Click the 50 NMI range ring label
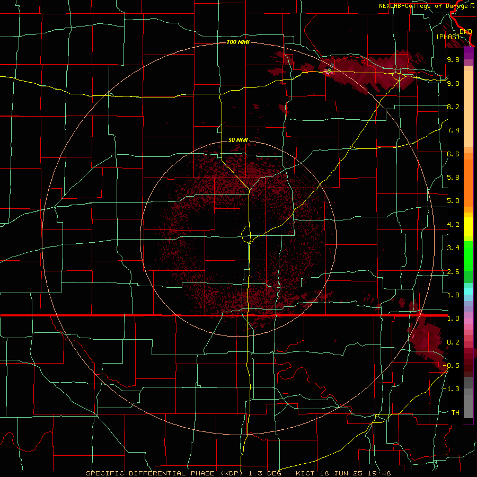The height and width of the screenshot is (477, 477). click(x=238, y=140)
